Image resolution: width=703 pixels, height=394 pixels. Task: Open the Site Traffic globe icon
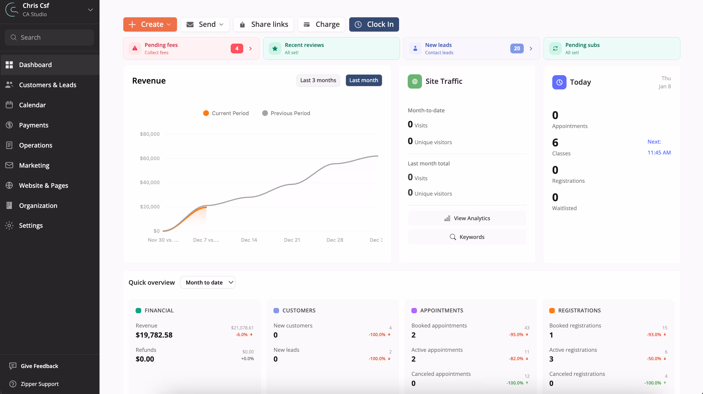pyautogui.click(x=414, y=81)
